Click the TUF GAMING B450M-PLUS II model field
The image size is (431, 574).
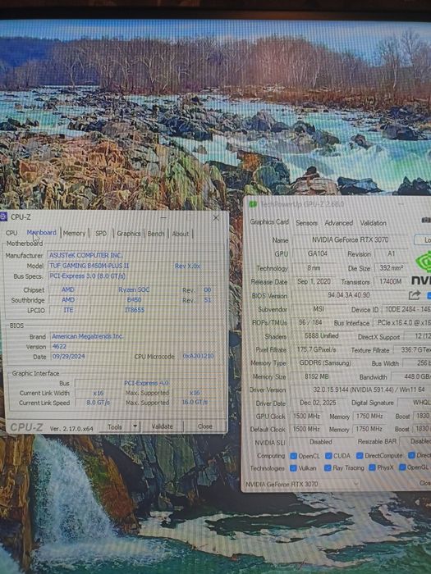[x=103, y=266]
